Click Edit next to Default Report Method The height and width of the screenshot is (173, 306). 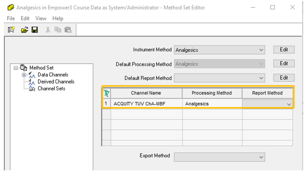click(284, 78)
